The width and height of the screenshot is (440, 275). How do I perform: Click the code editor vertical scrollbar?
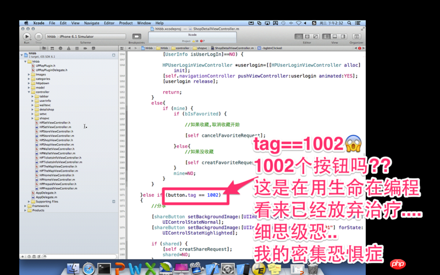[x=364, y=155]
